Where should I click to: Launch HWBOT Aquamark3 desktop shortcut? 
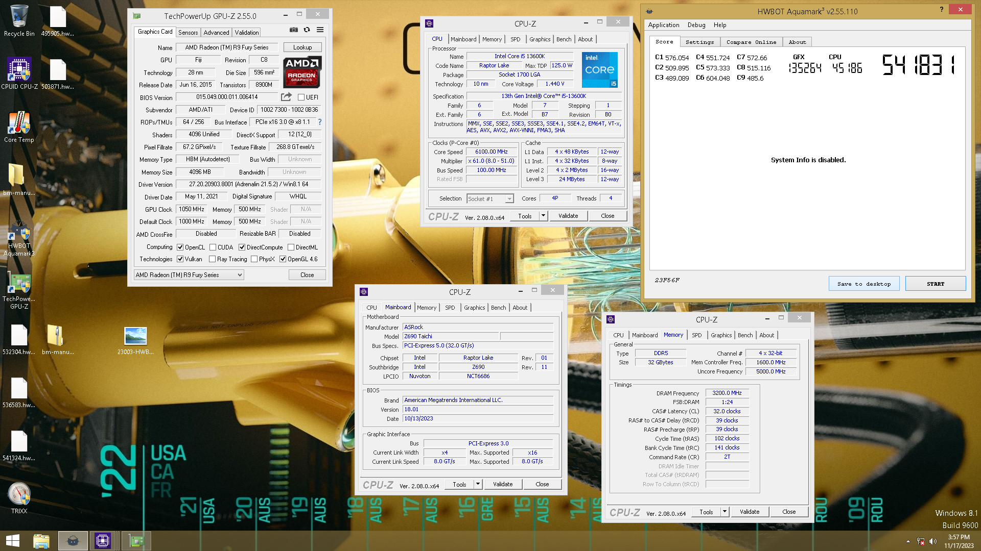[19, 239]
